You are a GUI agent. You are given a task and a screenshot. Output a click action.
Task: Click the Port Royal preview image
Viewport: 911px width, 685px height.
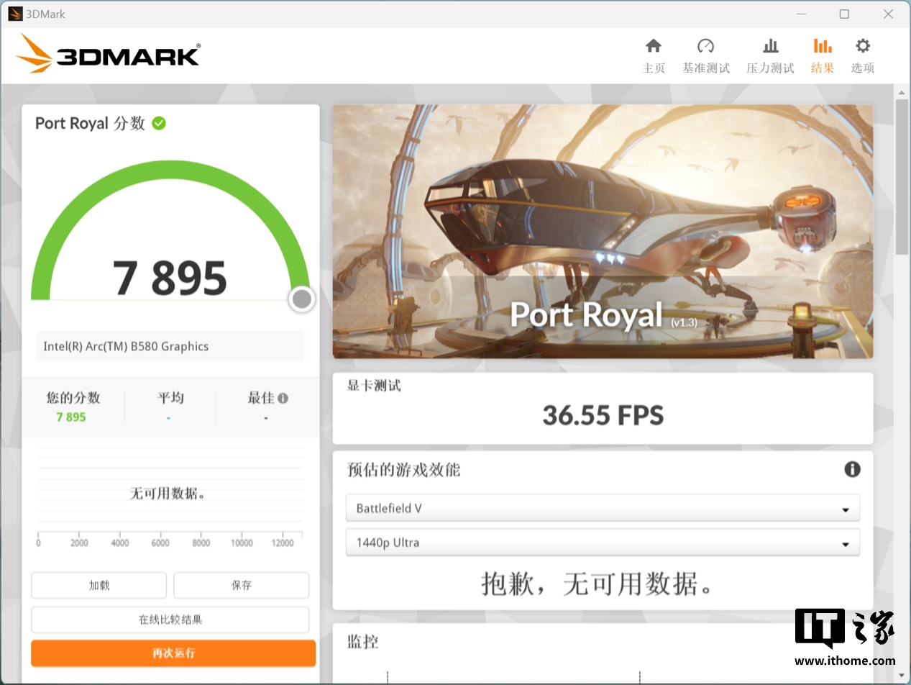[x=603, y=231]
